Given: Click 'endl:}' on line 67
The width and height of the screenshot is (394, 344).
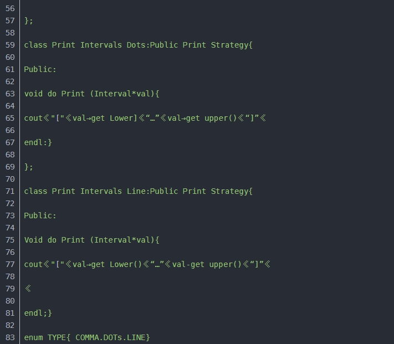Looking at the screenshot, I should coord(38,142).
